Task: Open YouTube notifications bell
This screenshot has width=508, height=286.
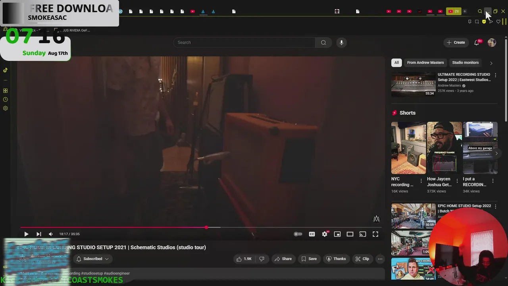Action: [477, 43]
